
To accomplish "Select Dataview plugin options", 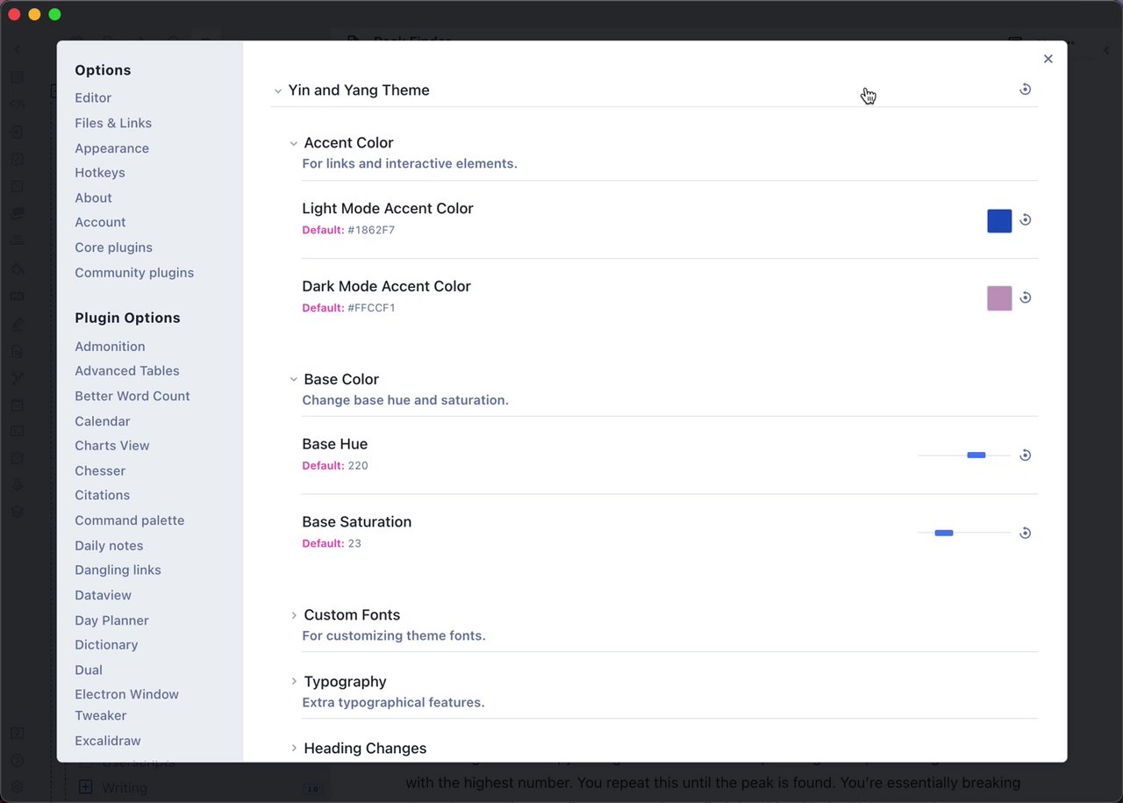I will (x=103, y=595).
